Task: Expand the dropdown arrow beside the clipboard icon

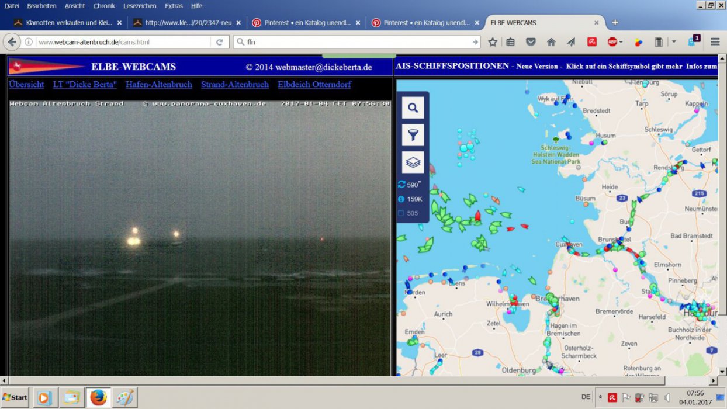Action: point(674,42)
